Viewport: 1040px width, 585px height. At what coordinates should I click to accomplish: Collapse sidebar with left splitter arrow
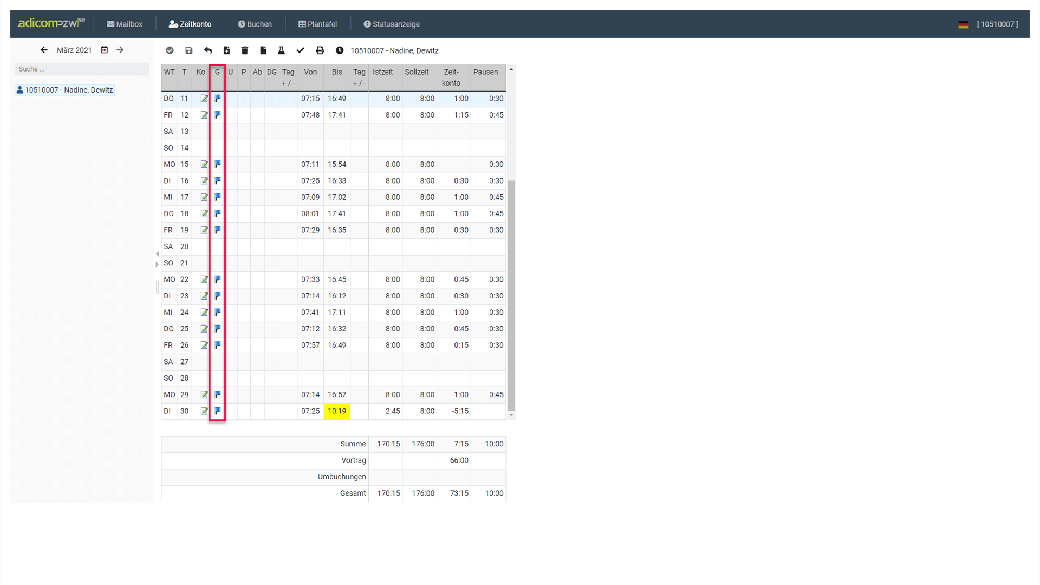(158, 253)
